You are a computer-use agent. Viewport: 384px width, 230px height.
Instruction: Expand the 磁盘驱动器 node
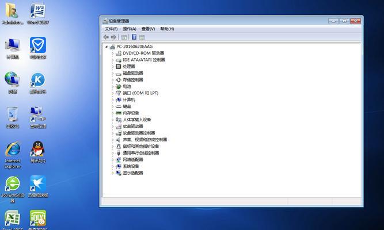tap(113, 73)
